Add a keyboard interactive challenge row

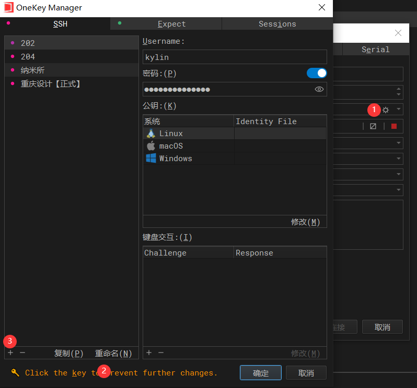coord(149,353)
